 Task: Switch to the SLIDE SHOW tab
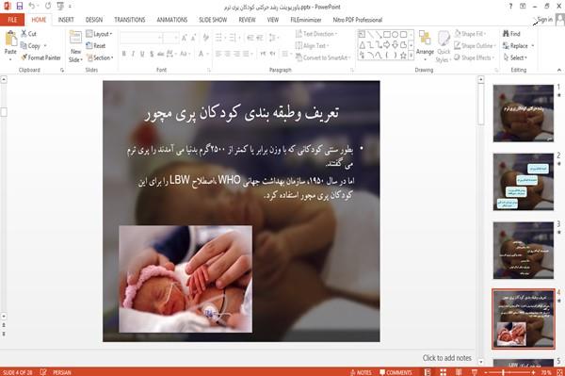click(213, 20)
